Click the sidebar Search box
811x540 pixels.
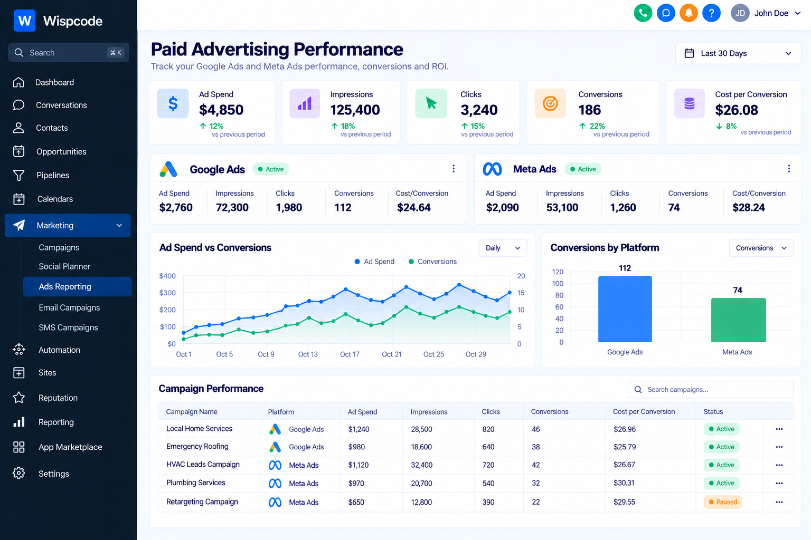(x=68, y=53)
